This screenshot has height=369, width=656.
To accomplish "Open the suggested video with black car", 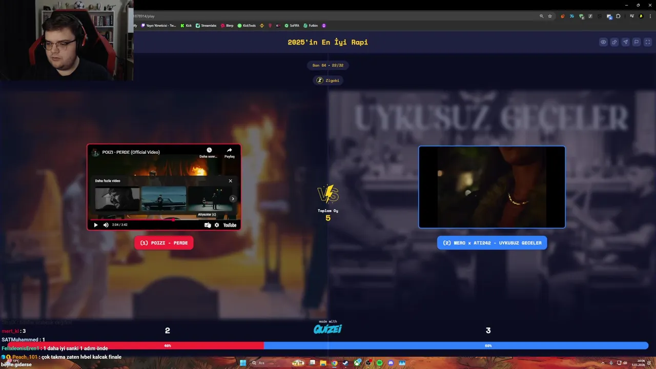I will click(163, 198).
